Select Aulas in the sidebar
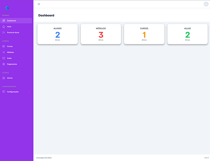The image size is (210, 161). tap(16, 58)
